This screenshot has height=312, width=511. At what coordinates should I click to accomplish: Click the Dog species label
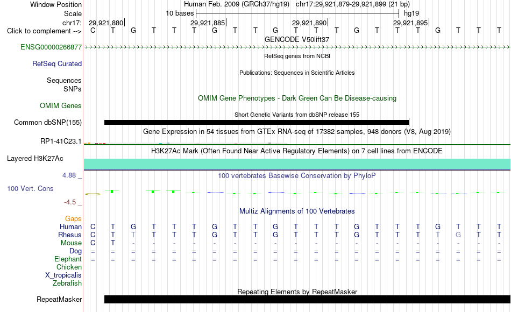tap(76, 251)
